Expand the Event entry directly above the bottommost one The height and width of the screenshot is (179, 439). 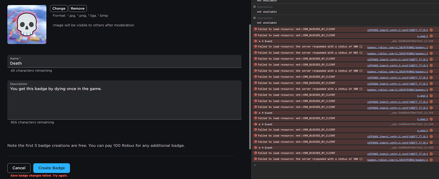click(x=260, y=124)
